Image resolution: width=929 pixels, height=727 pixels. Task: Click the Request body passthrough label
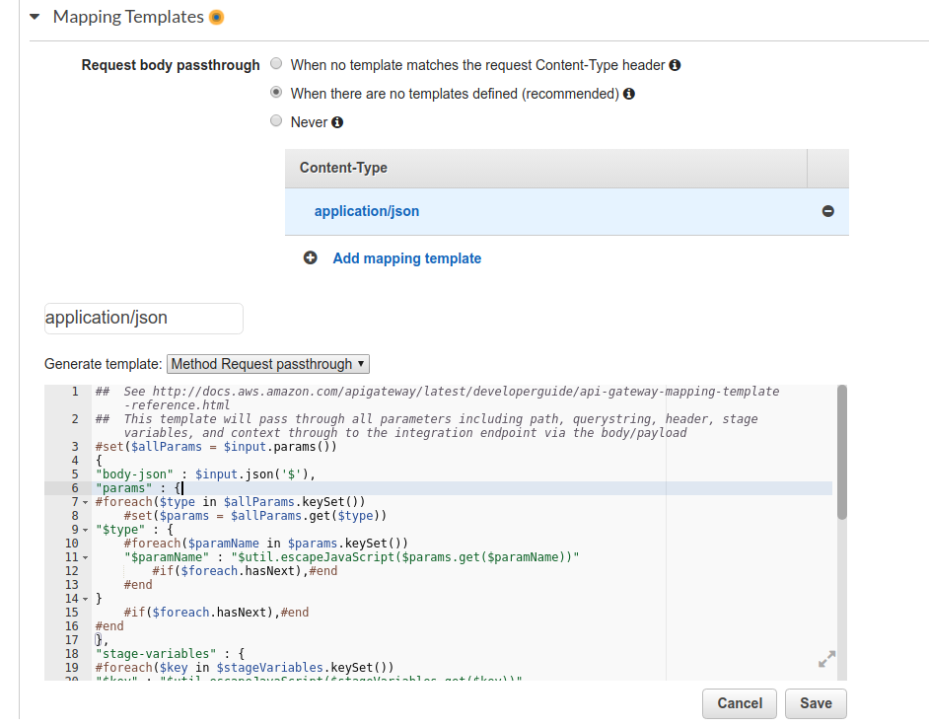pyautogui.click(x=171, y=65)
